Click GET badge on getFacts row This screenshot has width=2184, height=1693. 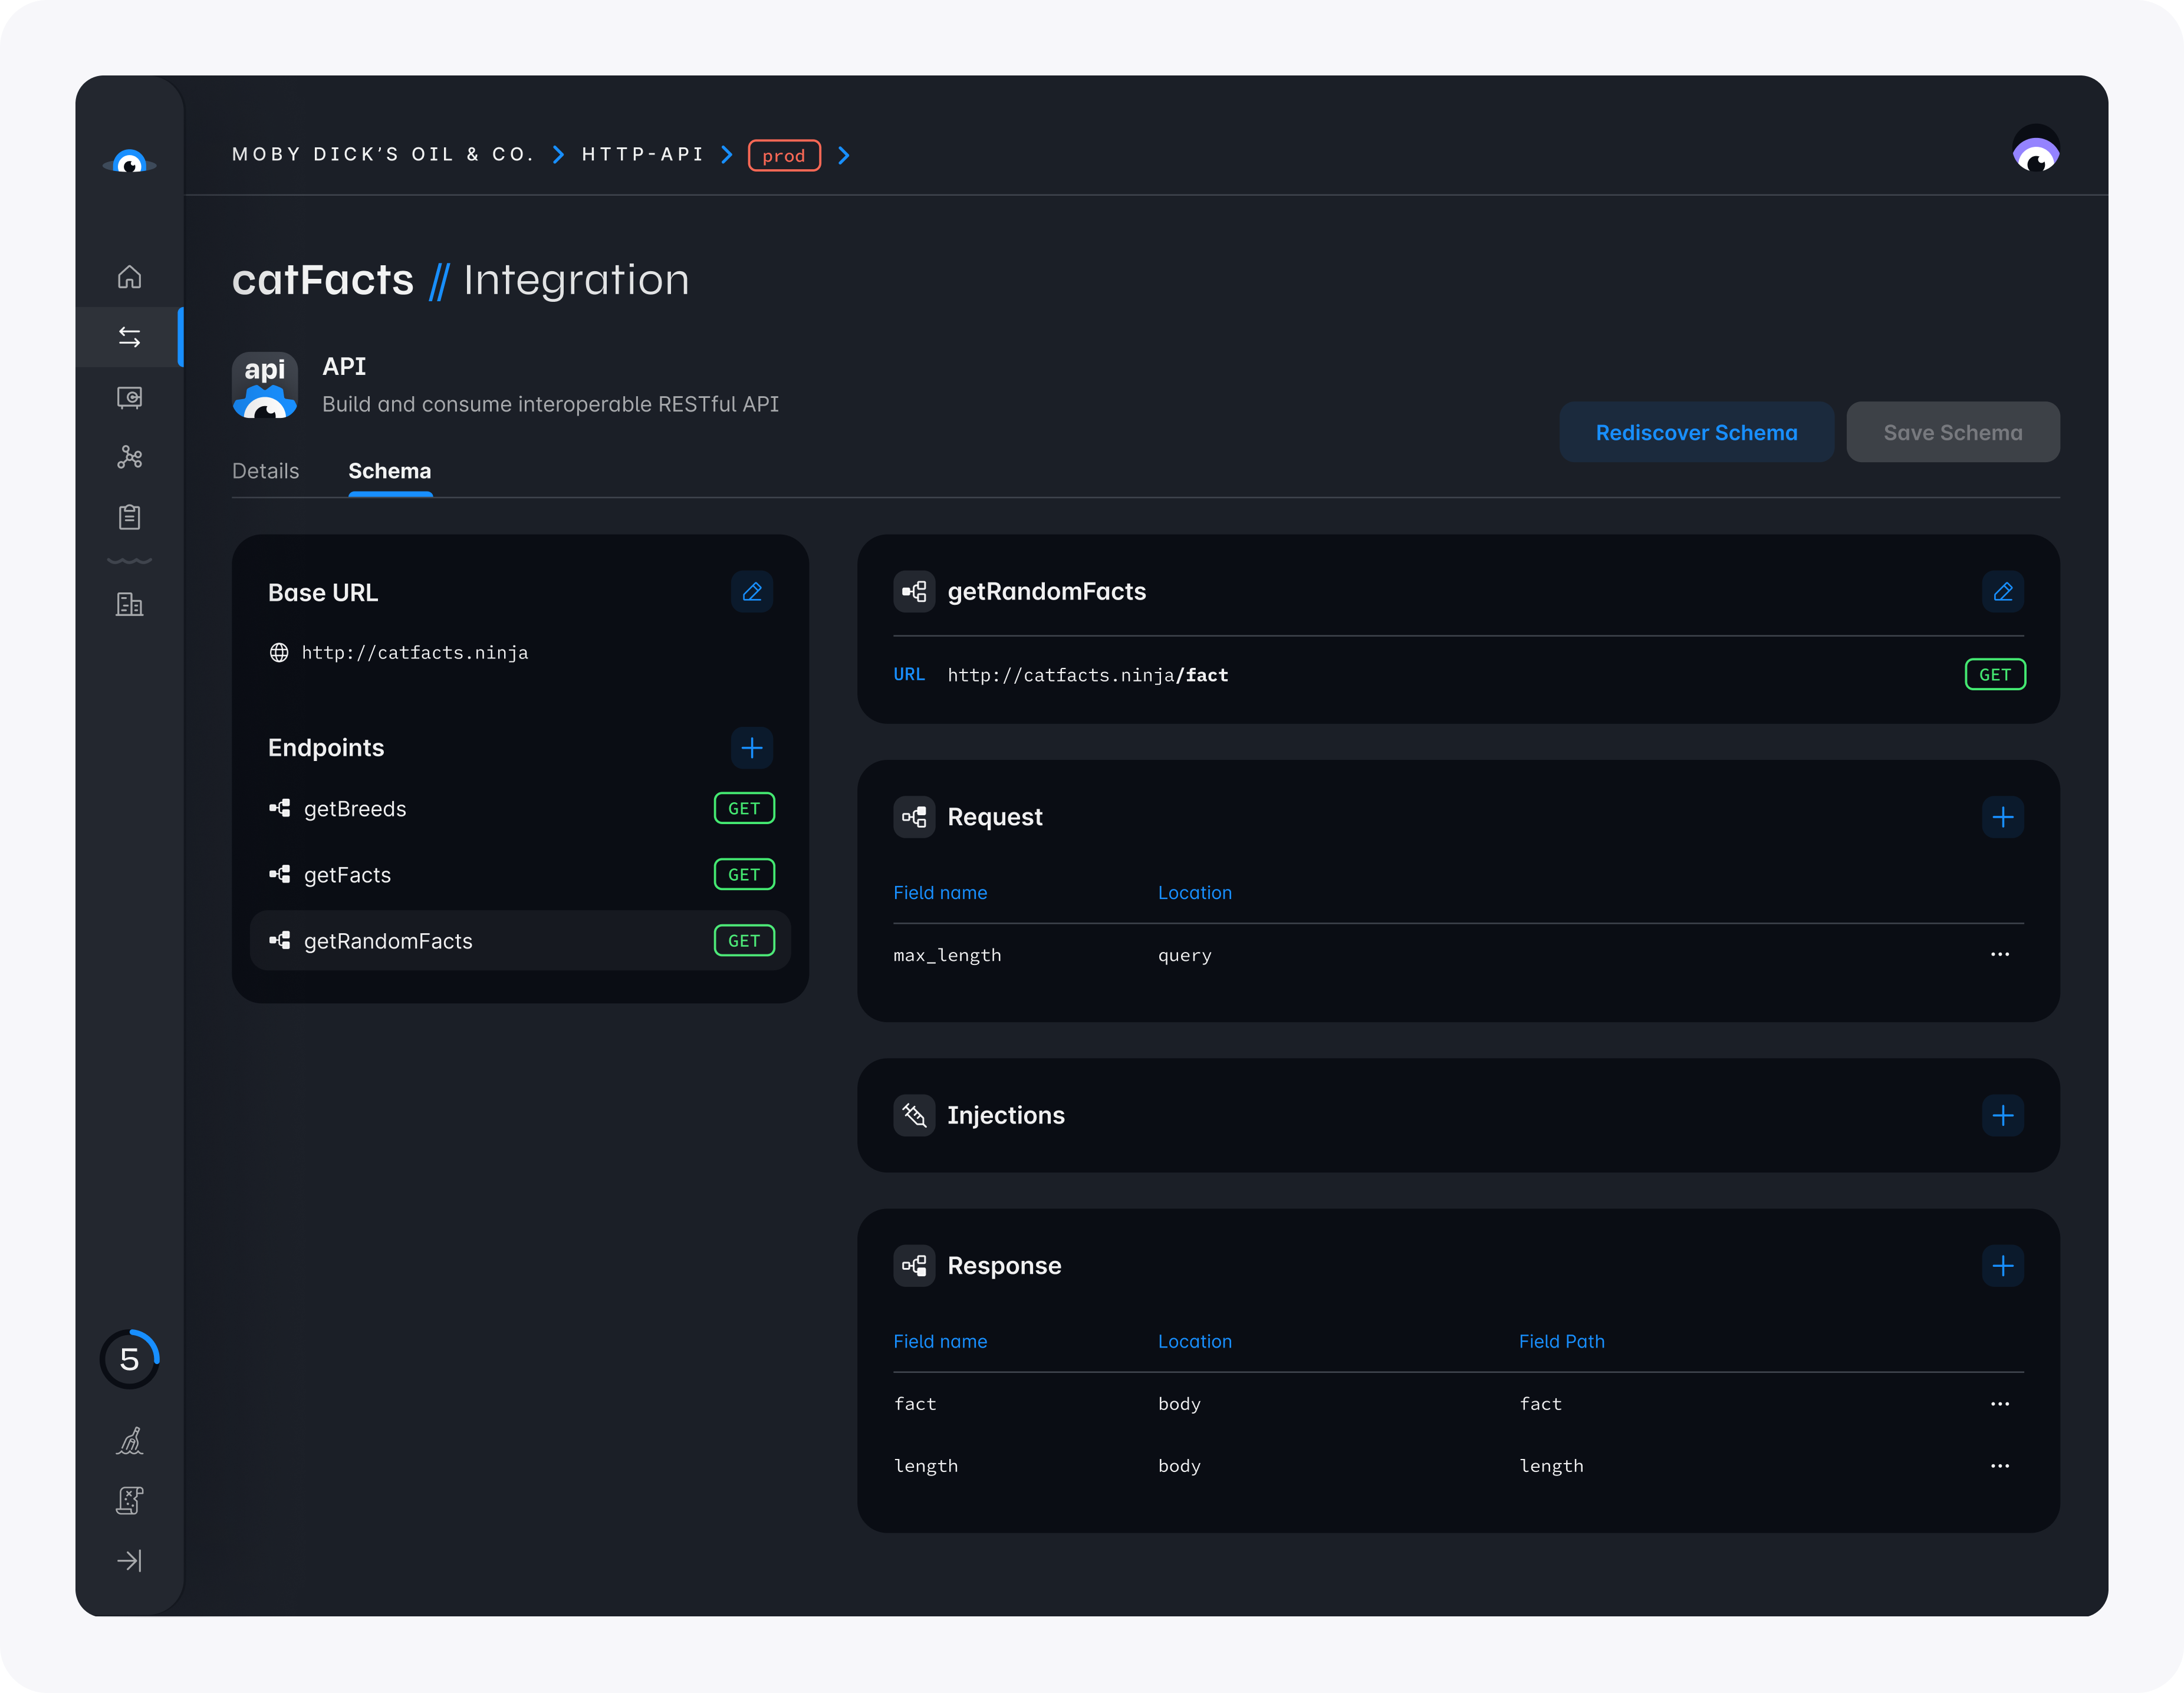744,874
